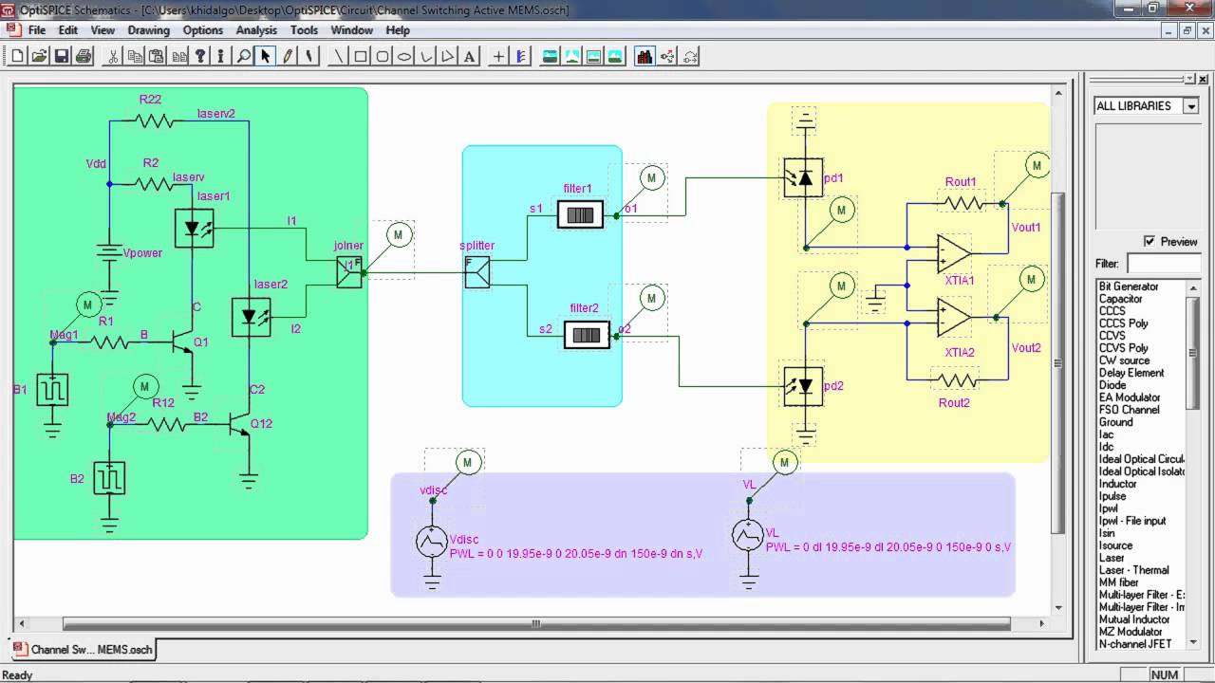This screenshot has height=683, width=1215.
Task: Select Laser - Thermal in the list
Action: click(1134, 570)
